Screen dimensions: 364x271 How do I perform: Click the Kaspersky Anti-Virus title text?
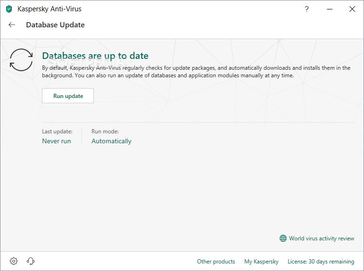50,9
